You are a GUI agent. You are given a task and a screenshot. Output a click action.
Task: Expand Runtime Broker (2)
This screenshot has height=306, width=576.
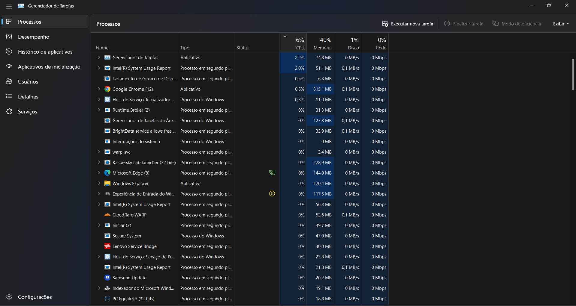[x=99, y=110]
